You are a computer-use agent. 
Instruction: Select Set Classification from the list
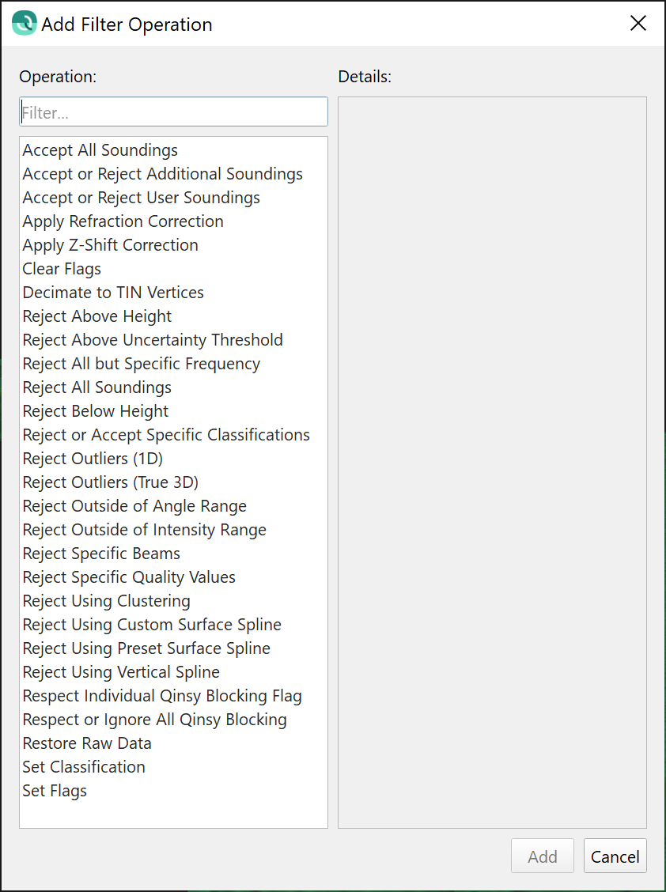[84, 767]
